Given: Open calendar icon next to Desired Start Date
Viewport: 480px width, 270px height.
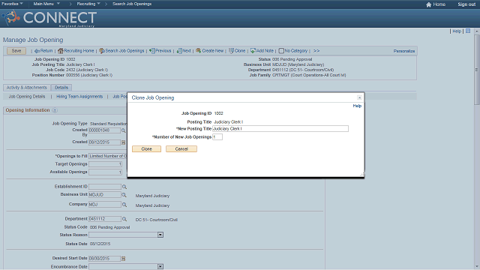Looking at the screenshot, I should click(x=123, y=259).
